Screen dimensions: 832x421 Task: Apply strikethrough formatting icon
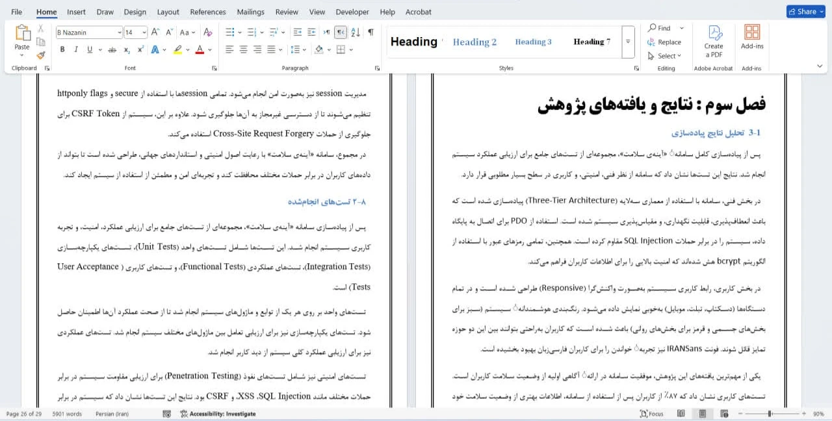click(x=112, y=49)
